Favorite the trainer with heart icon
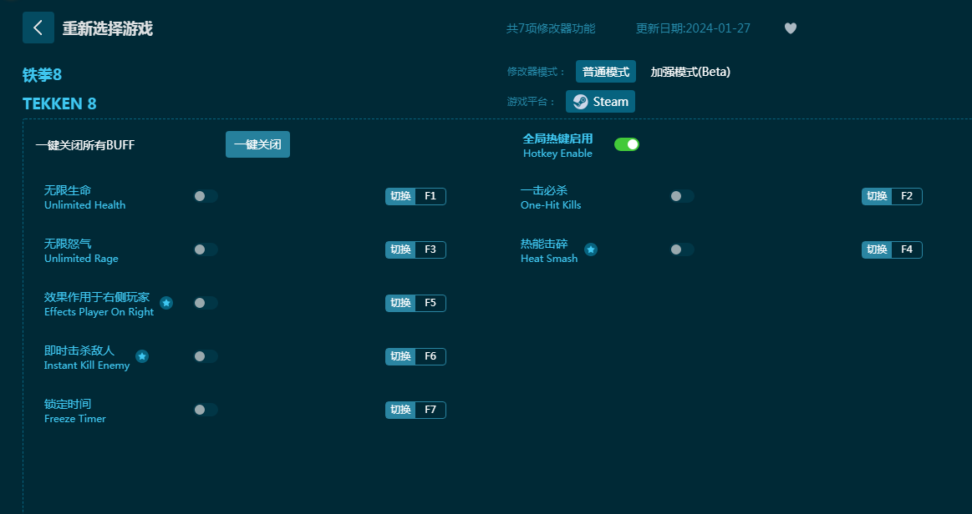The width and height of the screenshot is (972, 514). point(791,28)
